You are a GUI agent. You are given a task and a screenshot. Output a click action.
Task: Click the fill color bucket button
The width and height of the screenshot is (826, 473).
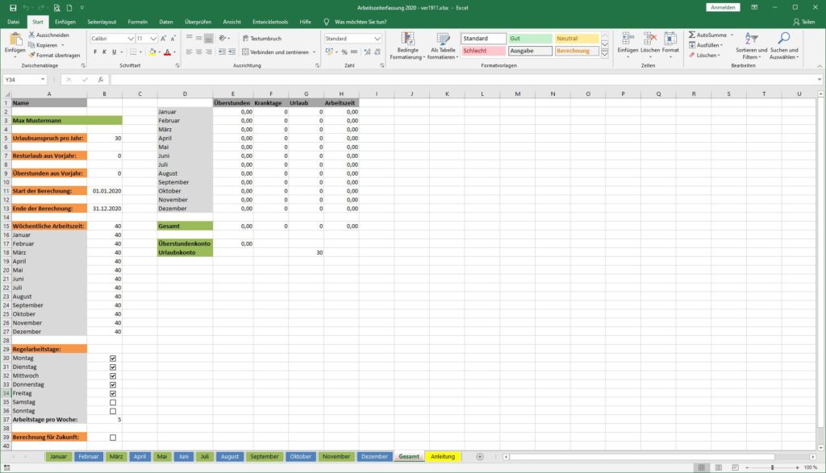(152, 52)
